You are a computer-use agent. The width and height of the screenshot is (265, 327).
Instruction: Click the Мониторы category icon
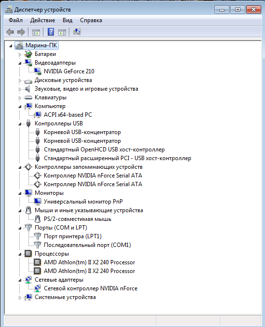click(28, 193)
